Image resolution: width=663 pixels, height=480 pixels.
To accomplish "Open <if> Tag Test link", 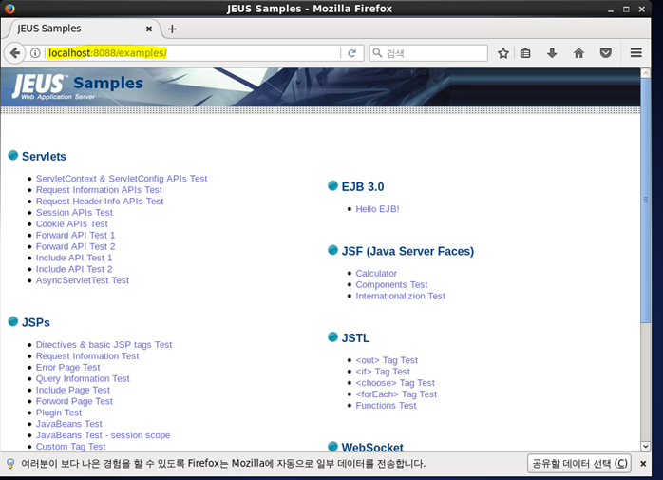I will [383, 372].
